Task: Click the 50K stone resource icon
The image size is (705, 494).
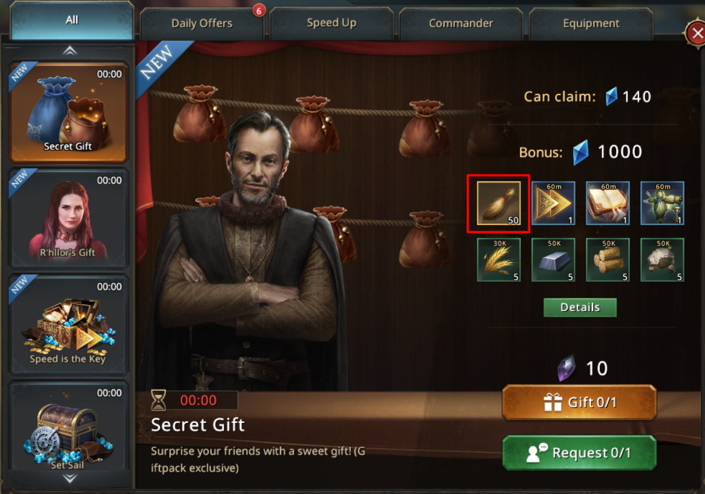Action: [662, 260]
